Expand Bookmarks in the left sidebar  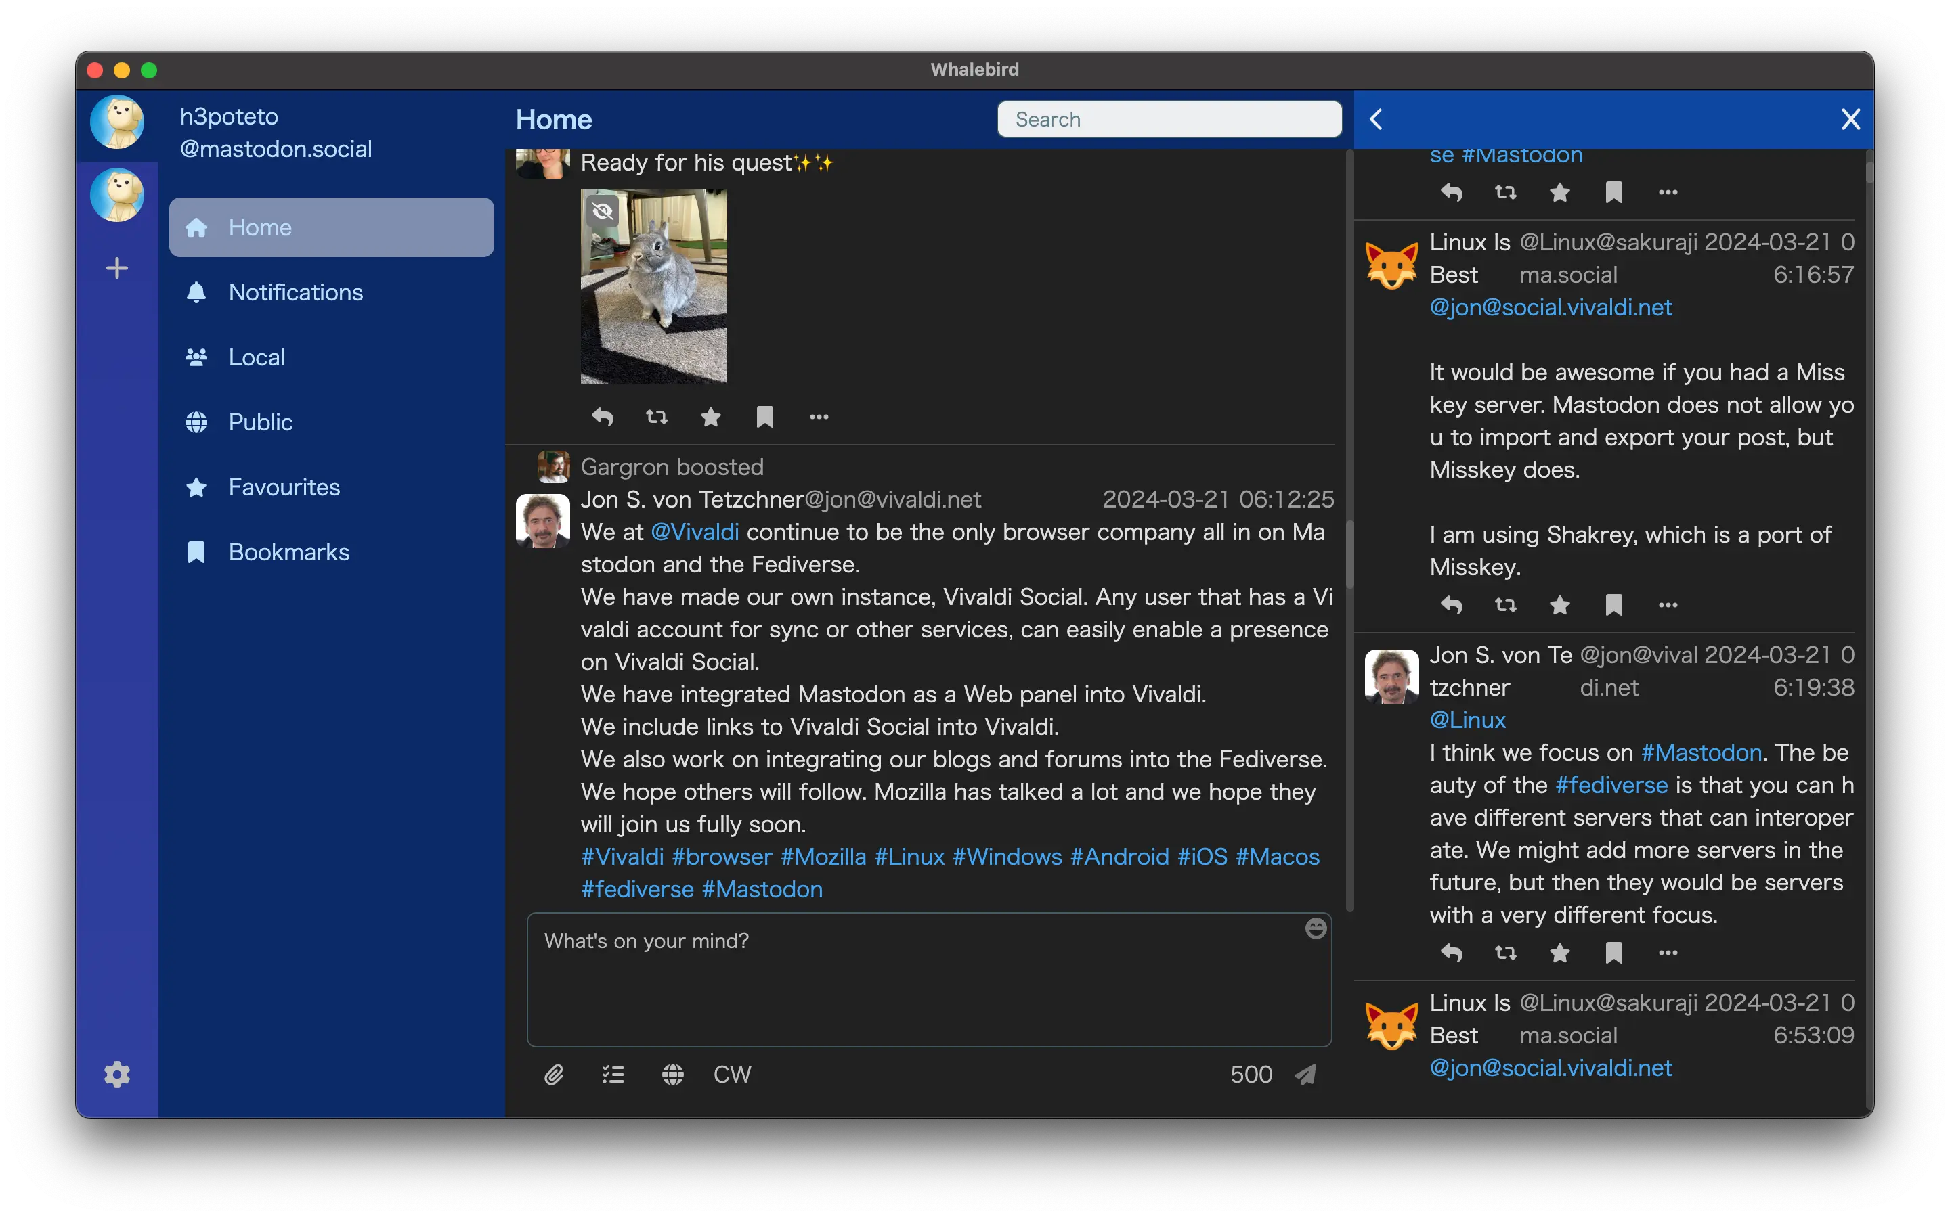tap(288, 551)
